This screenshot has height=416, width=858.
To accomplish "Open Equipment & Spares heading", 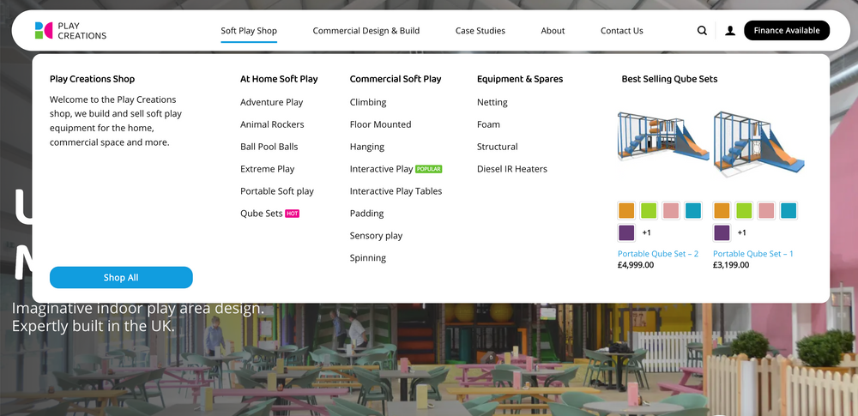I will coord(520,79).
